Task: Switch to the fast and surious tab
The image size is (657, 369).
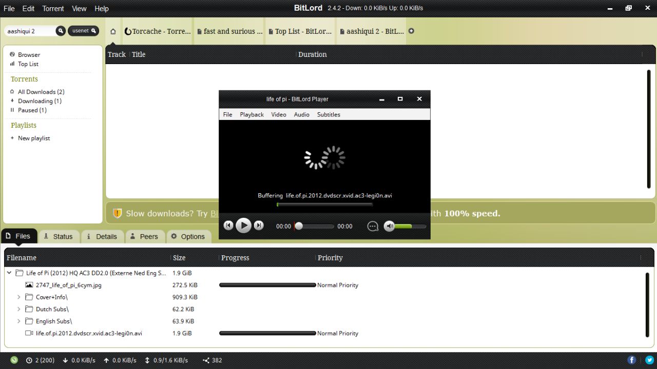Action: (x=229, y=31)
